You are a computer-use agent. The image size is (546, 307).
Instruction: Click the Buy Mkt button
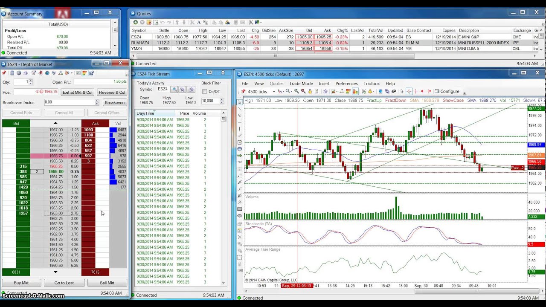(21, 283)
